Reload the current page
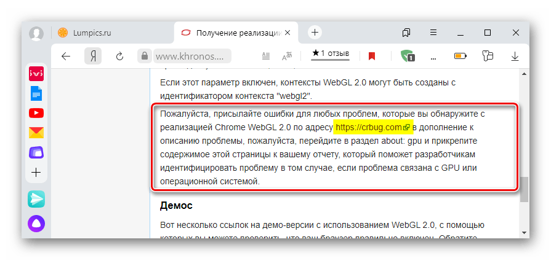 pos(120,56)
